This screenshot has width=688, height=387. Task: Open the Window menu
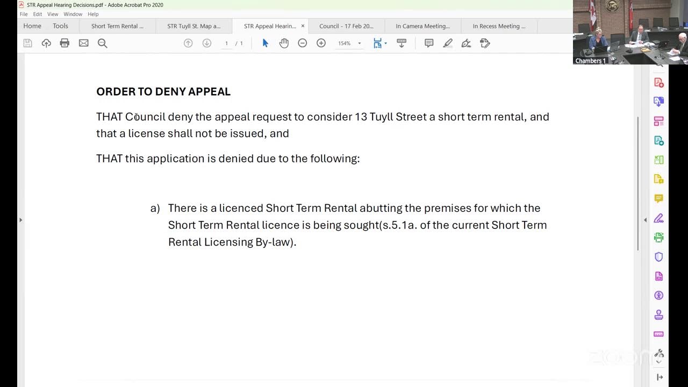[x=73, y=14]
